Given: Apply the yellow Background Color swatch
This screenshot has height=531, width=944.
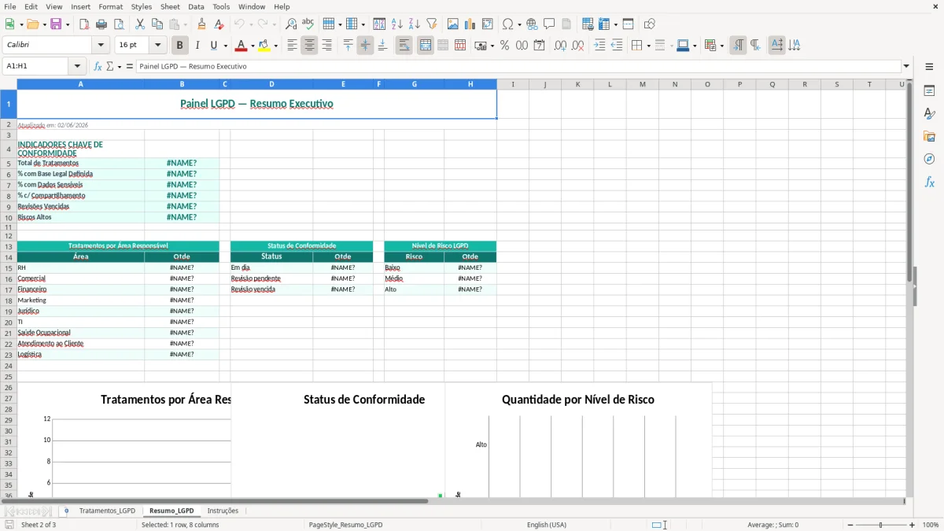Looking at the screenshot, I should click(x=264, y=46).
